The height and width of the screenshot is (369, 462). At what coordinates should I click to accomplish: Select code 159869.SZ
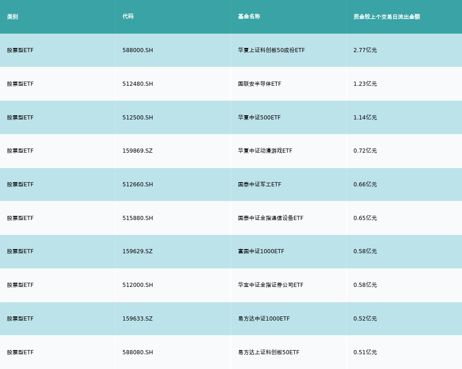(138, 151)
